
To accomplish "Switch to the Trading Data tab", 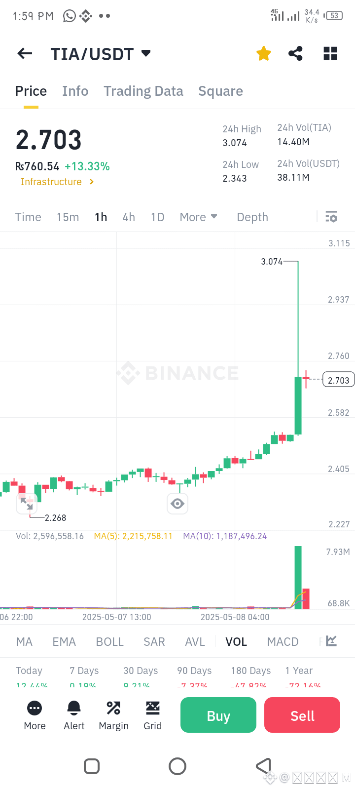I will click(x=143, y=91).
